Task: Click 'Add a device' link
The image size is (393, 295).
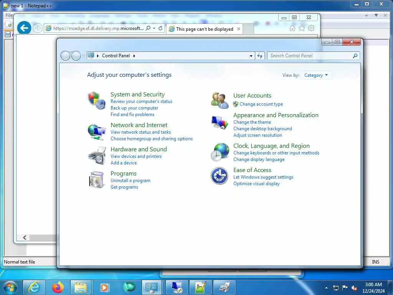Action: (x=124, y=162)
